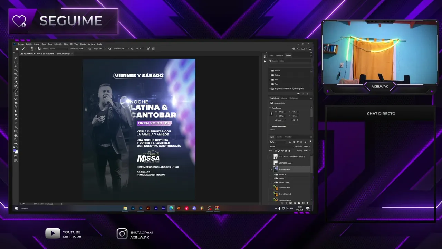This screenshot has width=442, height=249.
Task: Expand the Natural styles folder
Action: pos(270,75)
